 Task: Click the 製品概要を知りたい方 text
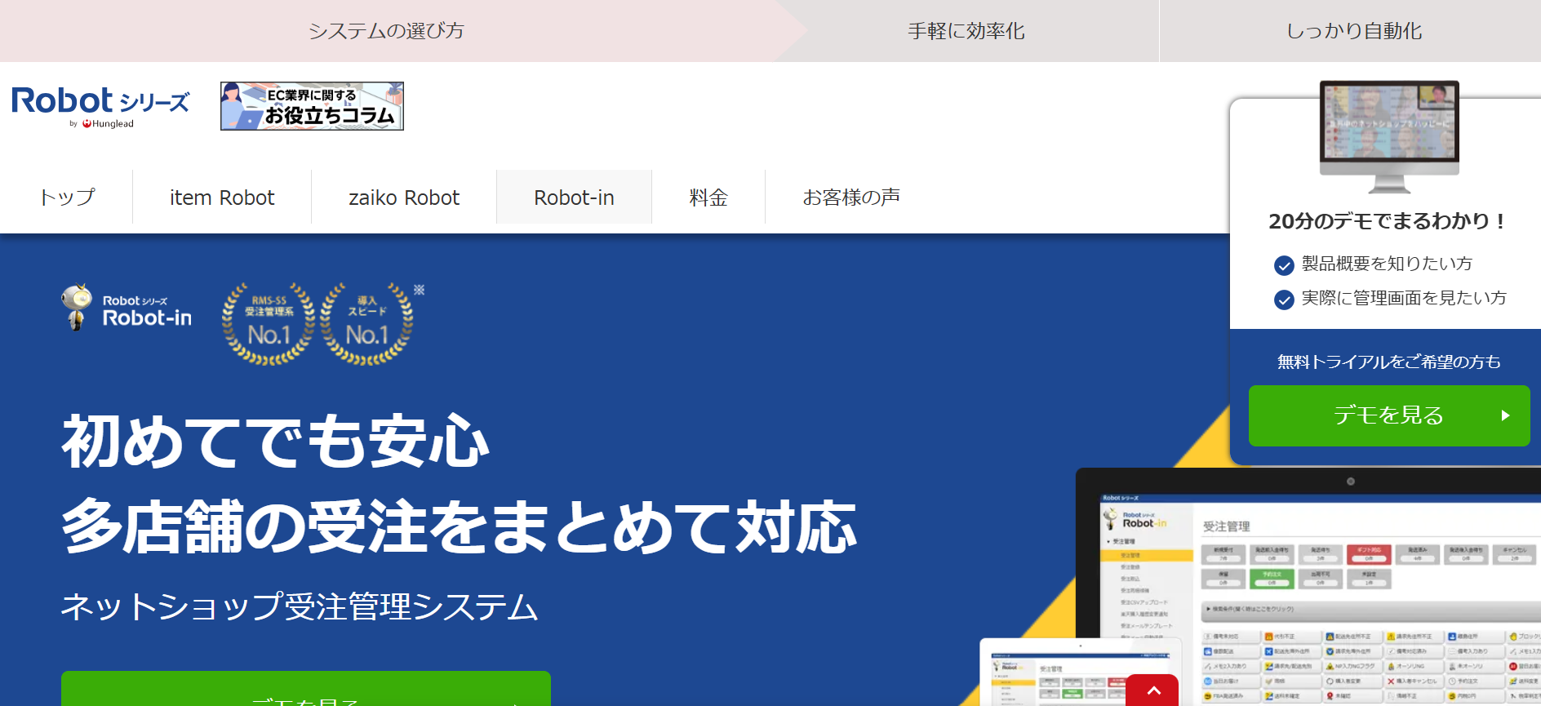click(1387, 264)
